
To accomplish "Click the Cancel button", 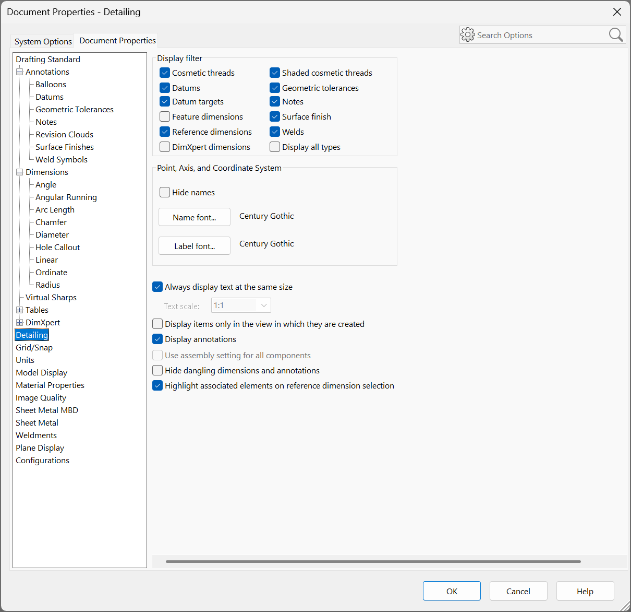I will 518,591.
